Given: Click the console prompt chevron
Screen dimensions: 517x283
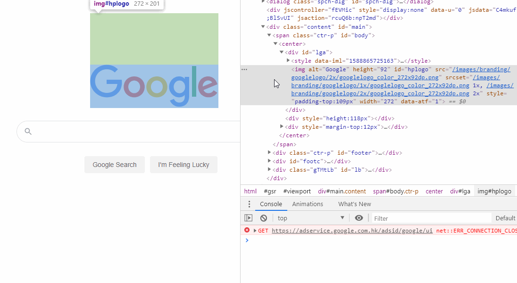Looking at the screenshot, I should [x=247, y=241].
